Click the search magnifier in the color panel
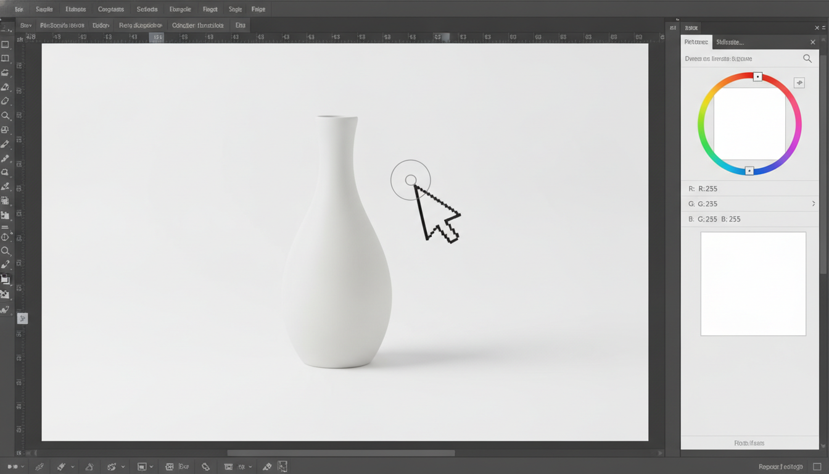 point(807,59)
